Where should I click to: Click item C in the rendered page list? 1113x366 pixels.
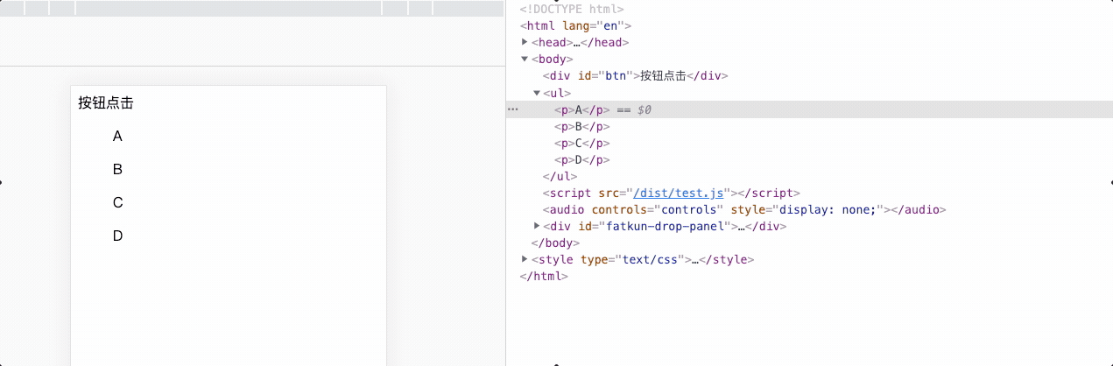[117, 203]
